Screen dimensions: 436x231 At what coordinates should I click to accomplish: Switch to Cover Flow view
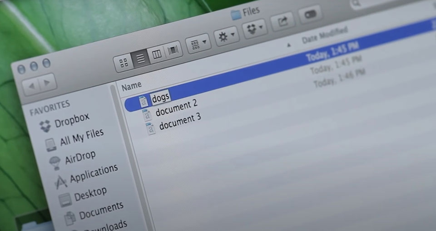point(173,50)
